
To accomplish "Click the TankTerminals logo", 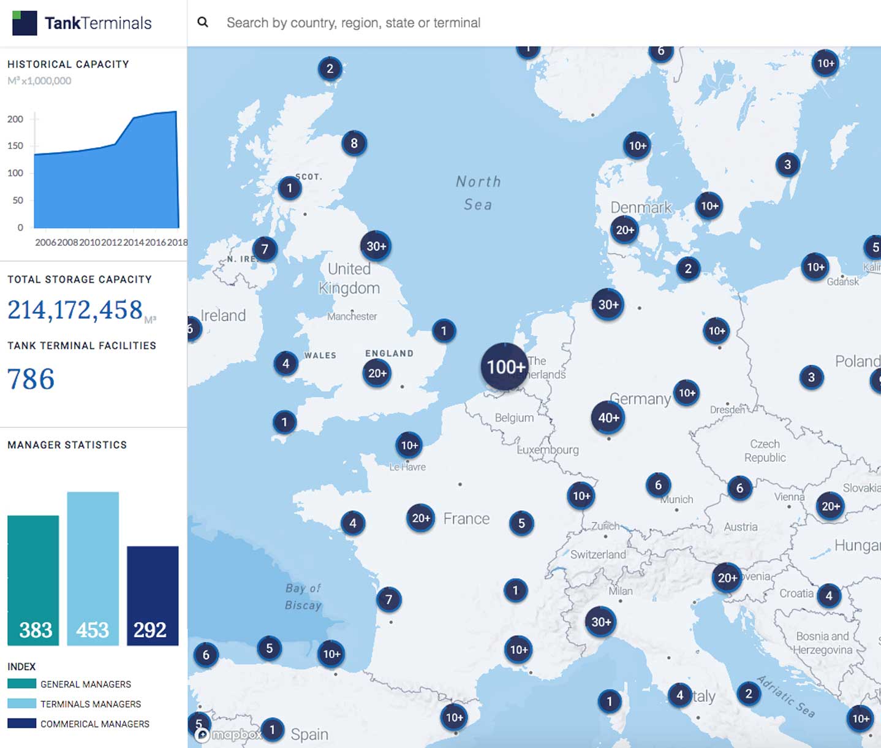I will coord(82,23).
